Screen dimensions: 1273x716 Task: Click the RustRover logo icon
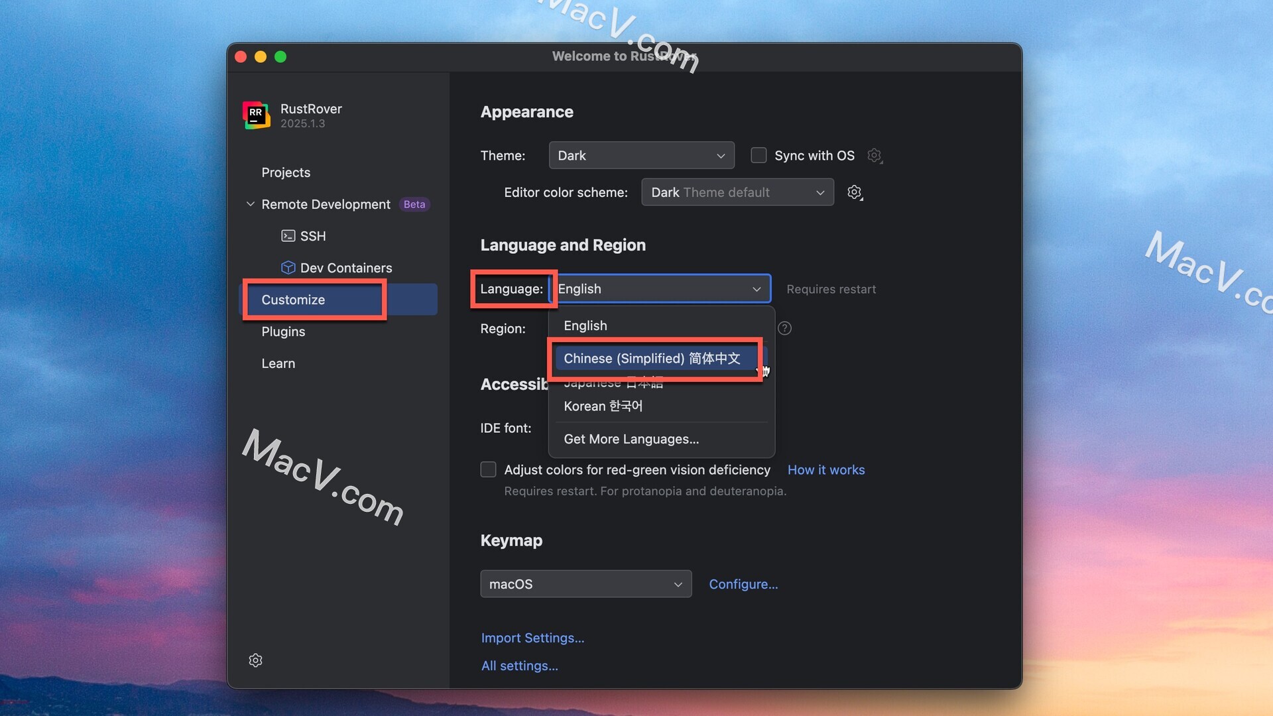[x=256, y=115]
